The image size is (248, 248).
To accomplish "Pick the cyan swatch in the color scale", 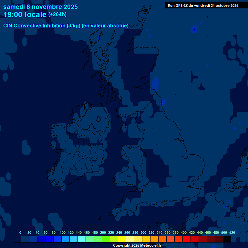I will pyautogui.click(x=82, y=239).
